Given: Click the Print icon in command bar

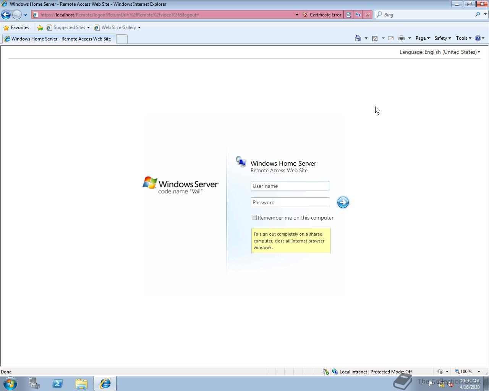Looking at the screenshot, I should point(402,38).
